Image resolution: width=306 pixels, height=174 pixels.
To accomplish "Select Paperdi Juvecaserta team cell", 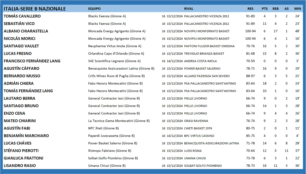I will click(x=111, y=136).
